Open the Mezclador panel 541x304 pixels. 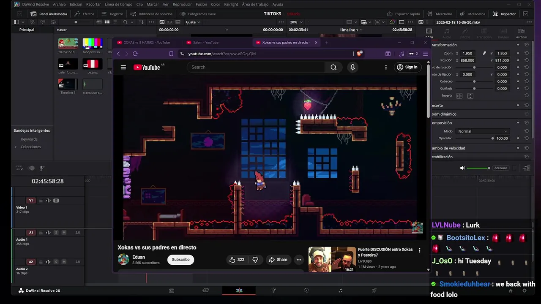tap(440, 14)
